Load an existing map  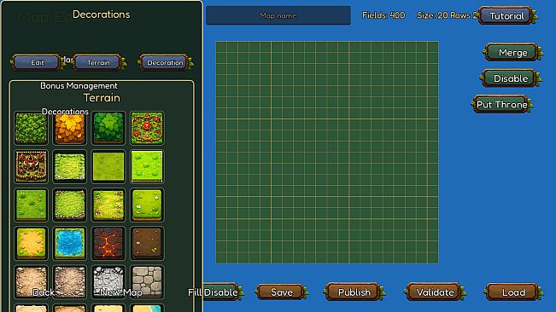pos(513,292)
